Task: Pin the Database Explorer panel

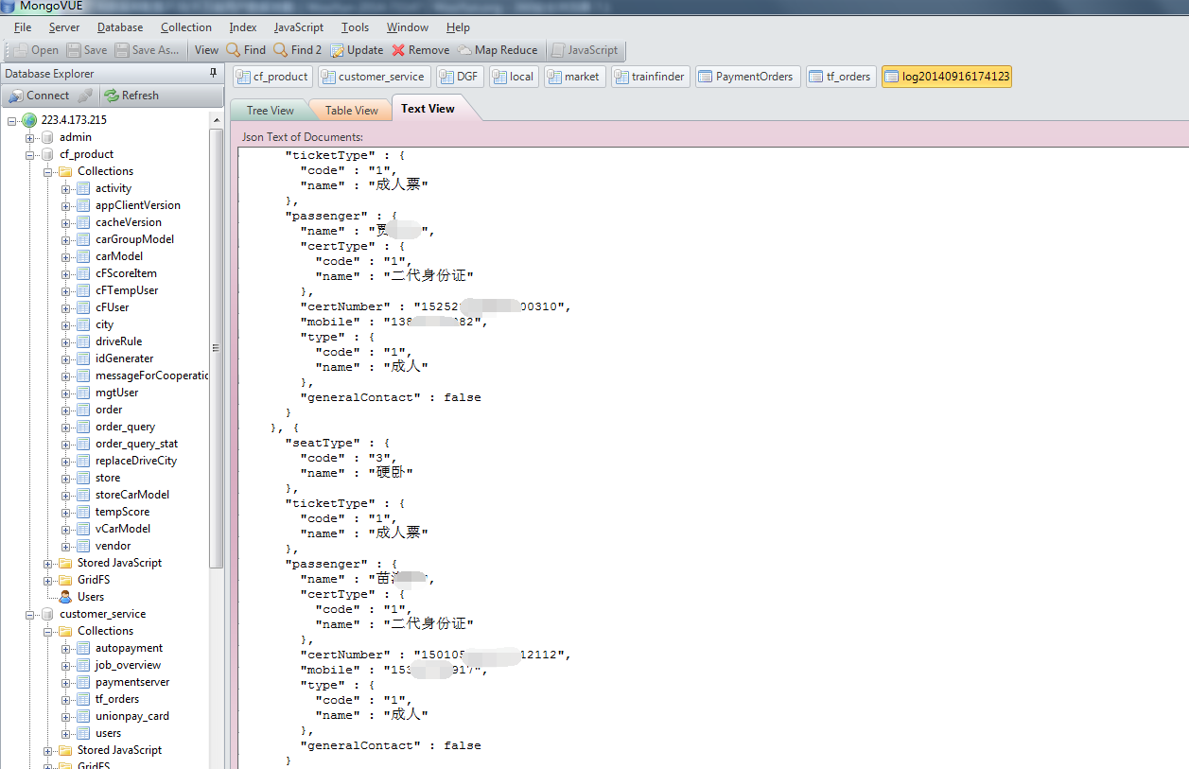Action: click(x=213, y=73)
